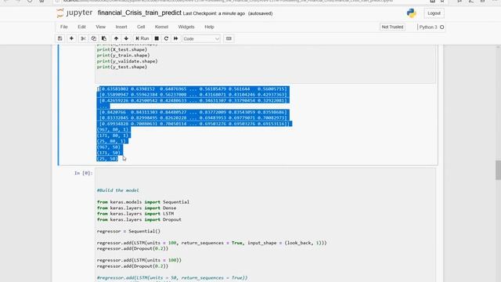Paste cells below icon
501x282 pixels.
click(104, 38)
